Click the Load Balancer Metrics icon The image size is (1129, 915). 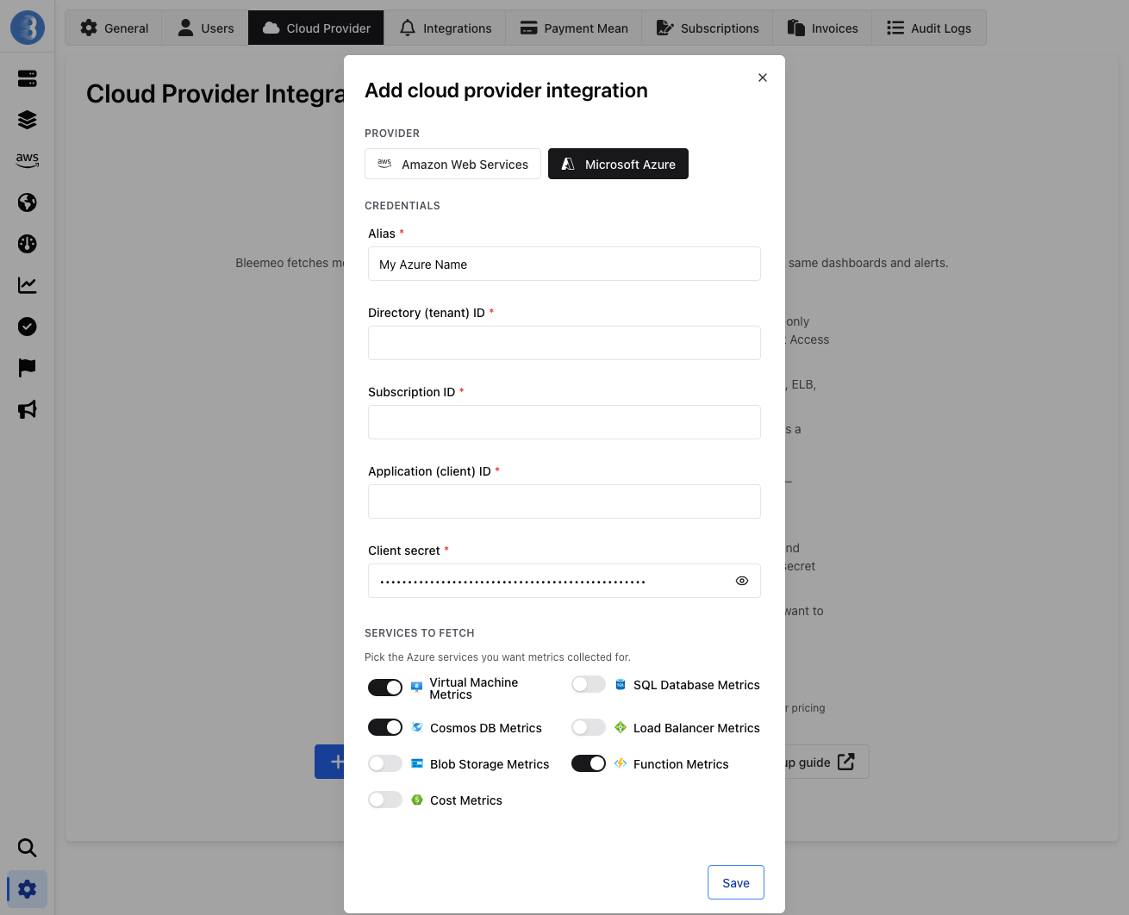click(x=620, y=727)
